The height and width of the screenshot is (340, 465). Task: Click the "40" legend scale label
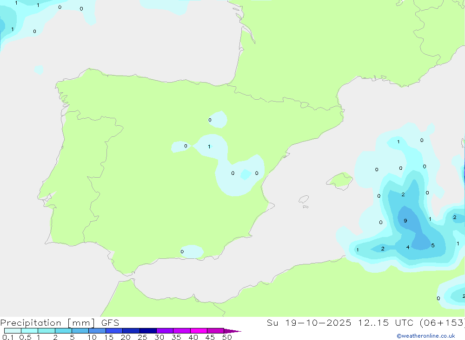click(193, 337)
